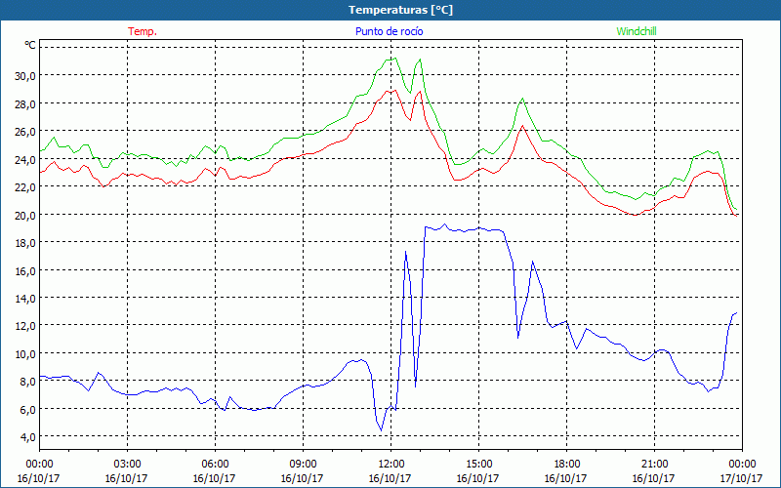The height and width of the screenshot is (488, 781).
Task: Click the '8,0' y-axis value
Action: point(27,382)
